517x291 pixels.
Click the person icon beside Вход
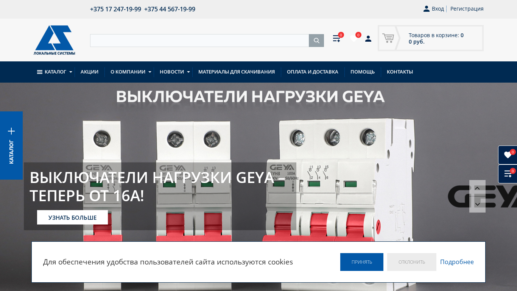[x=427, y=9]
